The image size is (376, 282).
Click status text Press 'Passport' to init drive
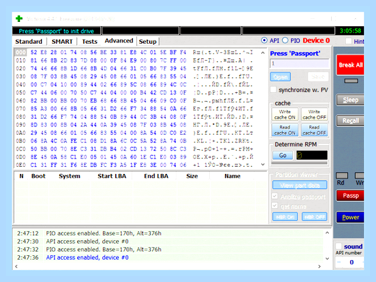coord(56,31)
